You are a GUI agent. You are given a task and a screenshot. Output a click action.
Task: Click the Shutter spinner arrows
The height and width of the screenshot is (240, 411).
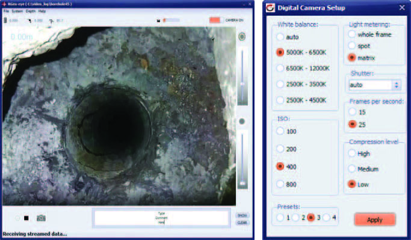pos(397,85)
